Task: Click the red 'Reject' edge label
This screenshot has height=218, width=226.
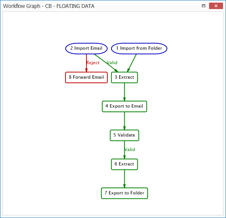Action: coord(93,63)
